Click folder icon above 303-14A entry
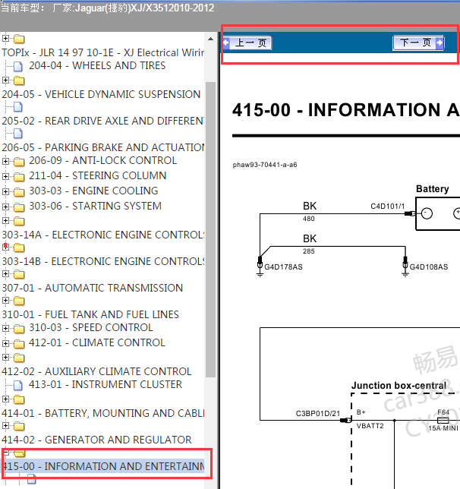Image resolution: width=460 pixels, height=489 pixels. 19,221
